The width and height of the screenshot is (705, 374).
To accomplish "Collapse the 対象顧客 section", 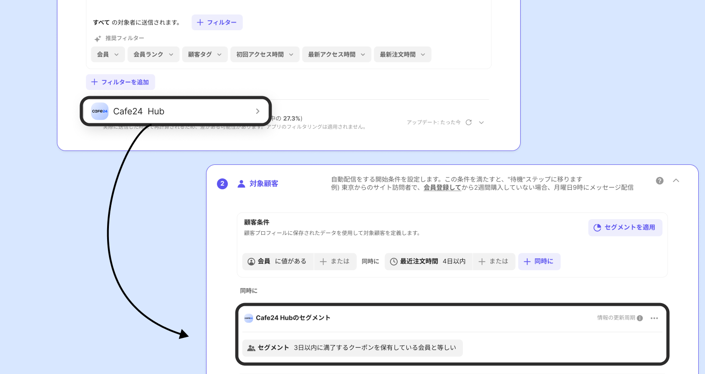I will 676,181.
